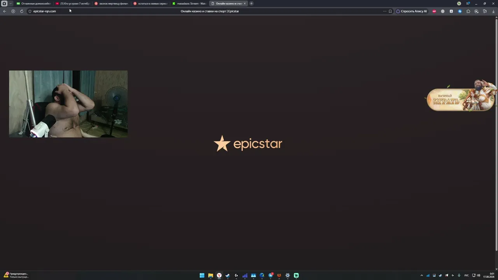Switch to the 'Отчаянные домохозяйки' tab
Viewport: 498px width, 280px height.
coord(34,3)
